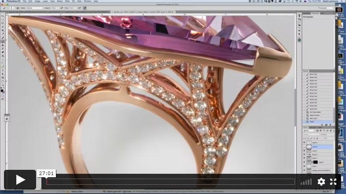Hide Layer 5 using its eye icon
The width and height of the screenshot is (346, 194).
point(304,143)
